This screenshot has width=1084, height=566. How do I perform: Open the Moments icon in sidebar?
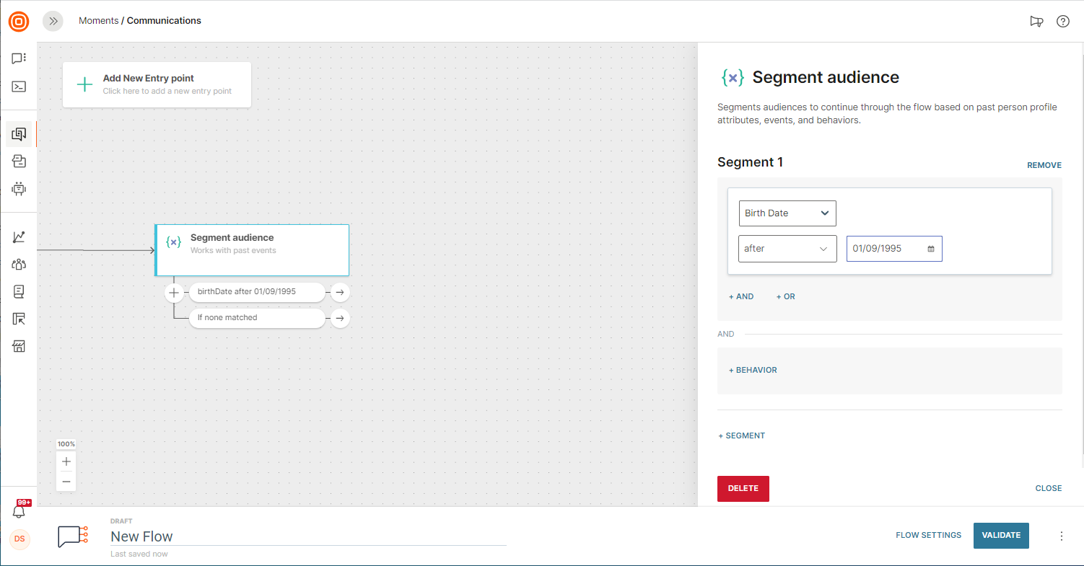coord(19,134)
